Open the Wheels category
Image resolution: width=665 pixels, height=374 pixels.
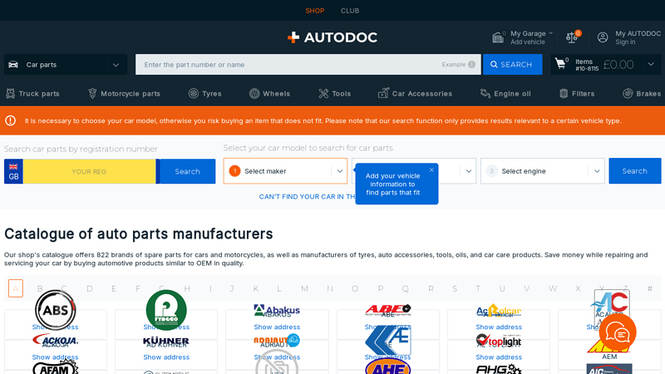click(269, 94)
